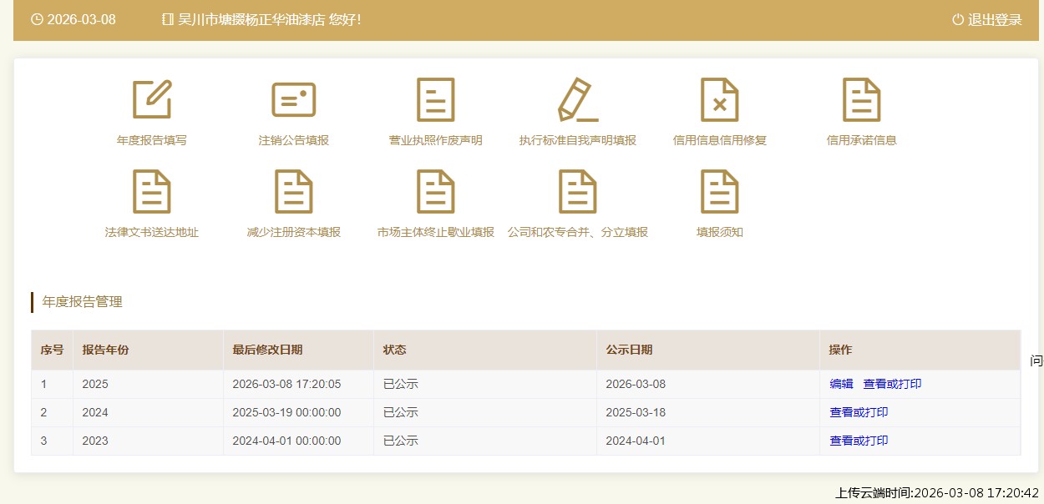The width and height of the screenshot is (1044, 504).
Task: Open 营业执照作废声明 document icon
Action: click(436, 100)
